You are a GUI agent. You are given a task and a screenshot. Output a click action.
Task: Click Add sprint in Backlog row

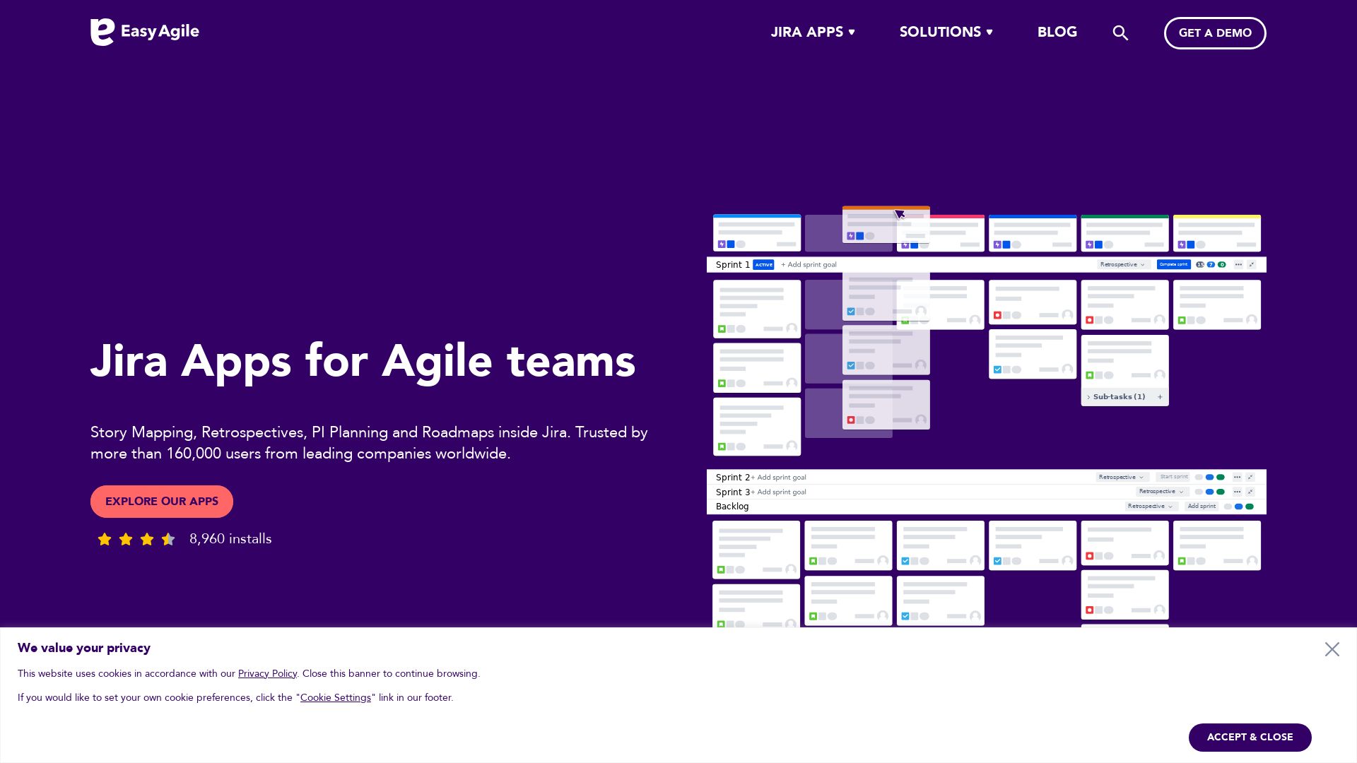(1202, 507)
